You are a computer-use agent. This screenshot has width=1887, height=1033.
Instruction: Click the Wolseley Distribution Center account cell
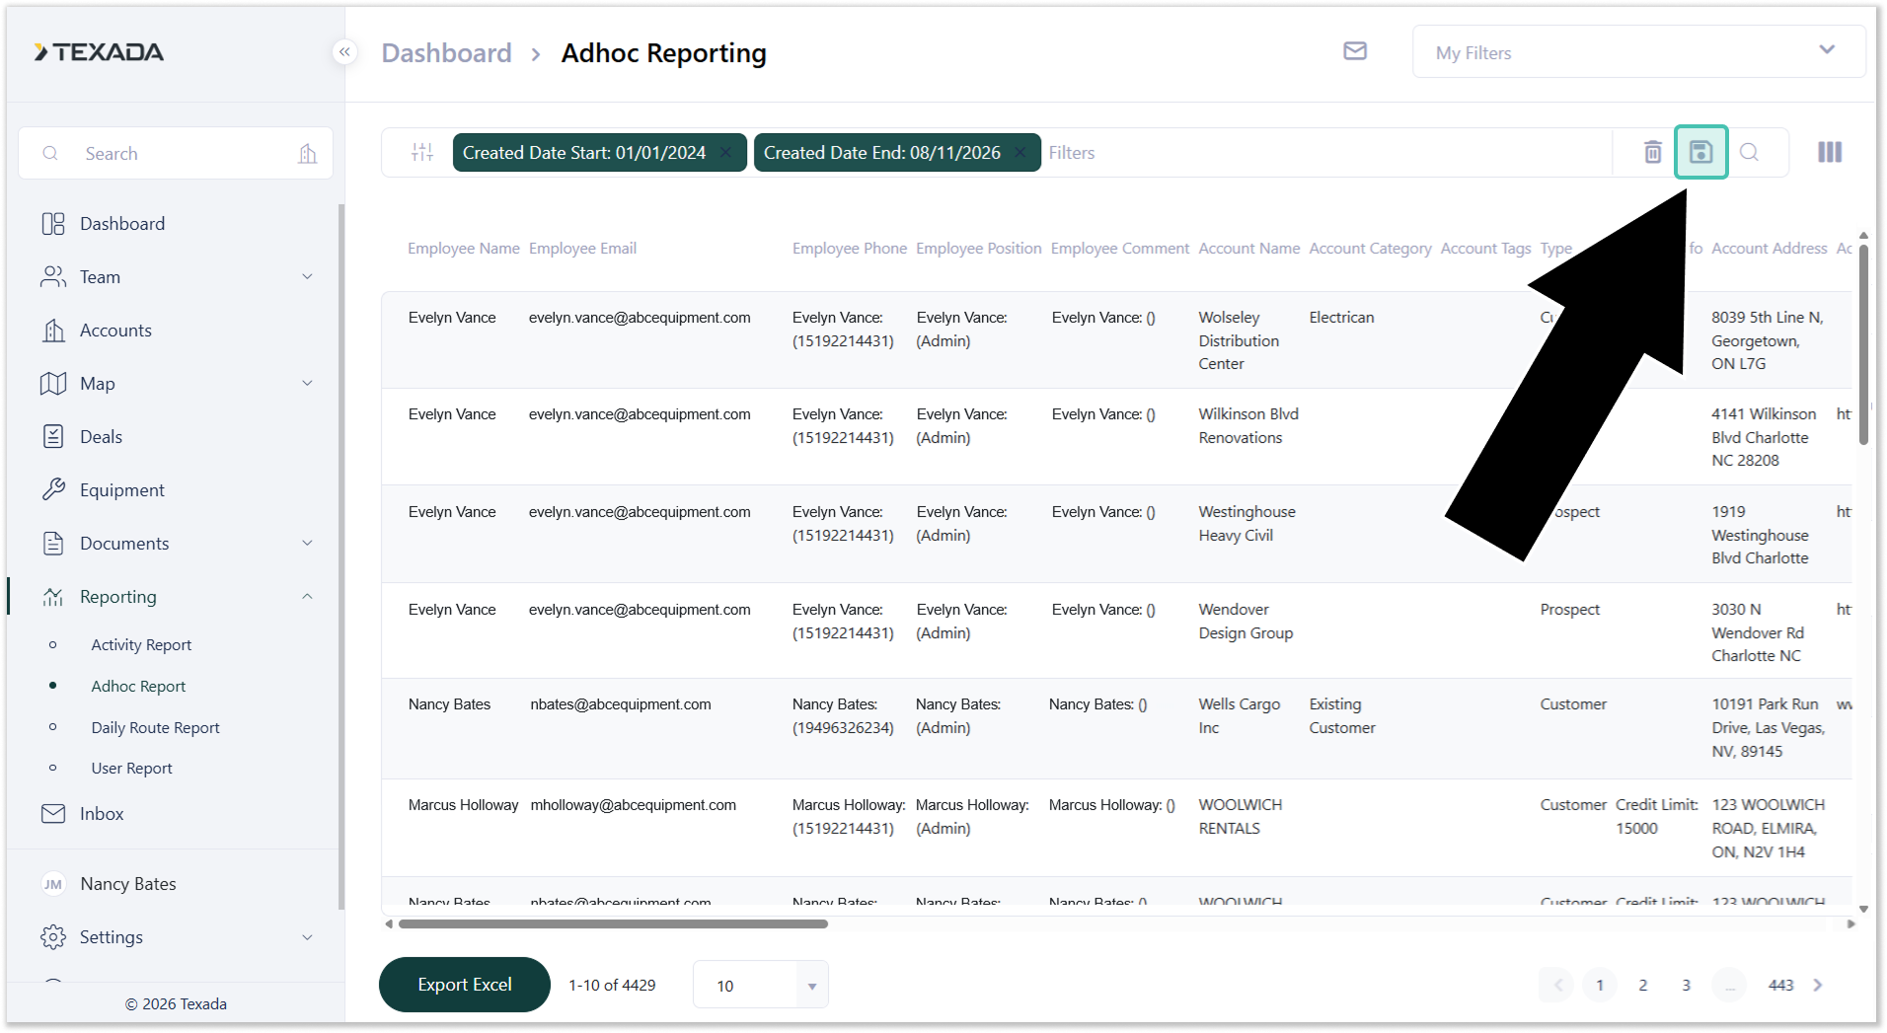click(1239, 340)
